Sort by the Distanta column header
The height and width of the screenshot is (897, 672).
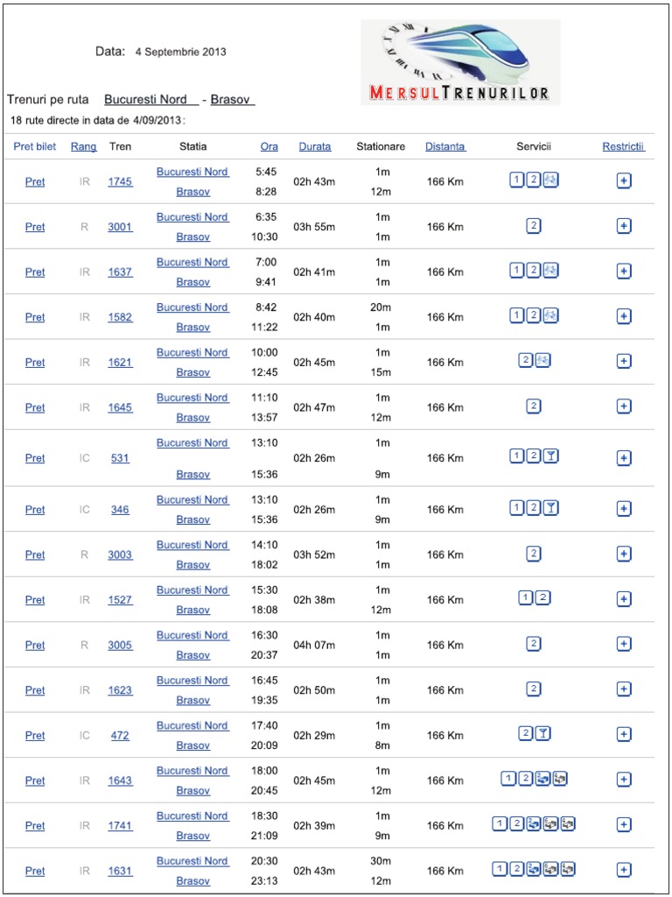coord(445,147)
